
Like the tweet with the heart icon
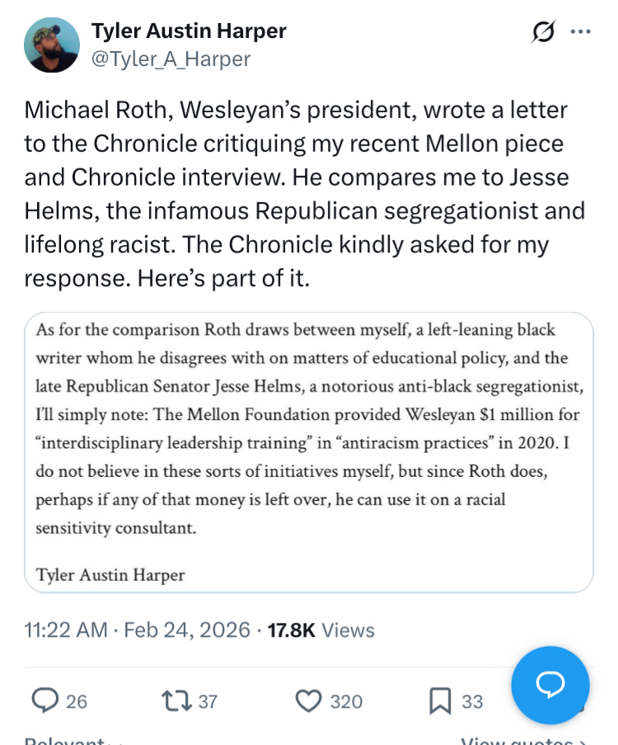click(307, 700)
